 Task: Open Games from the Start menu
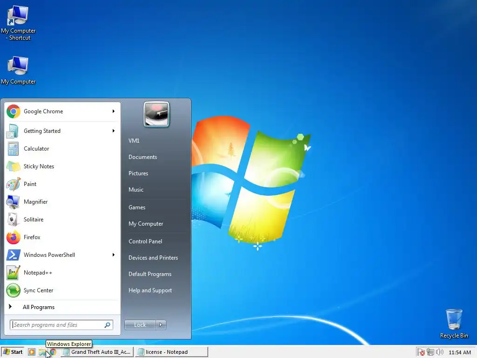[x=137, y=207]
